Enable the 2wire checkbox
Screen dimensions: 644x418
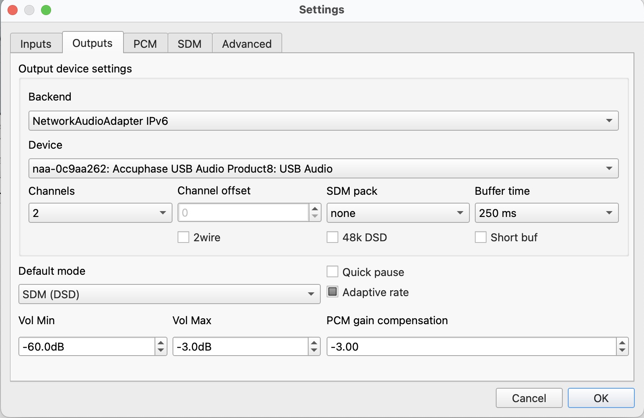pos(183,237)
